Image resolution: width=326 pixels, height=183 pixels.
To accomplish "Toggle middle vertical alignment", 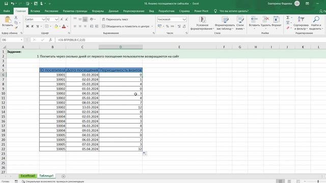I will coord(80,19).
